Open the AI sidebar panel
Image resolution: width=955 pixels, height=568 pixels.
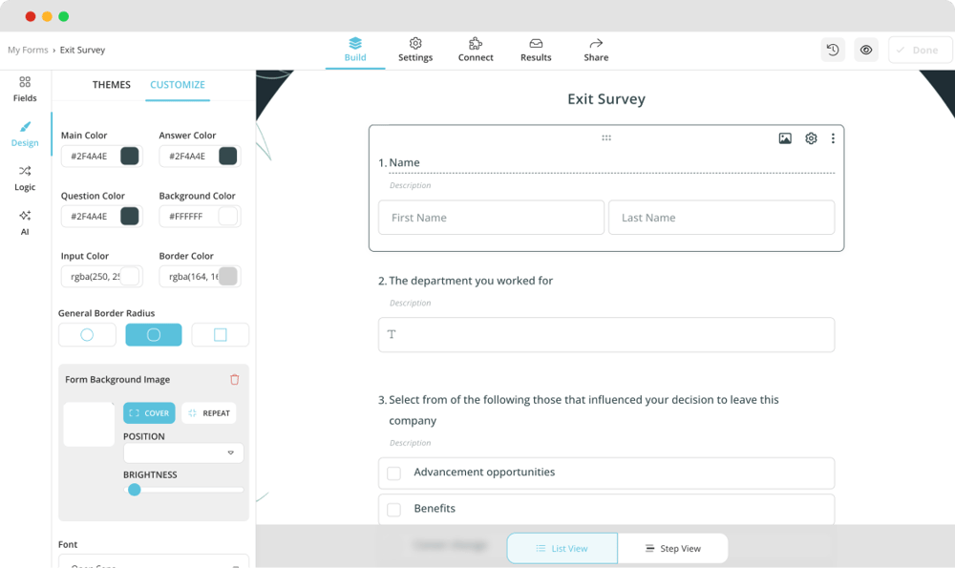coord(25,221)
